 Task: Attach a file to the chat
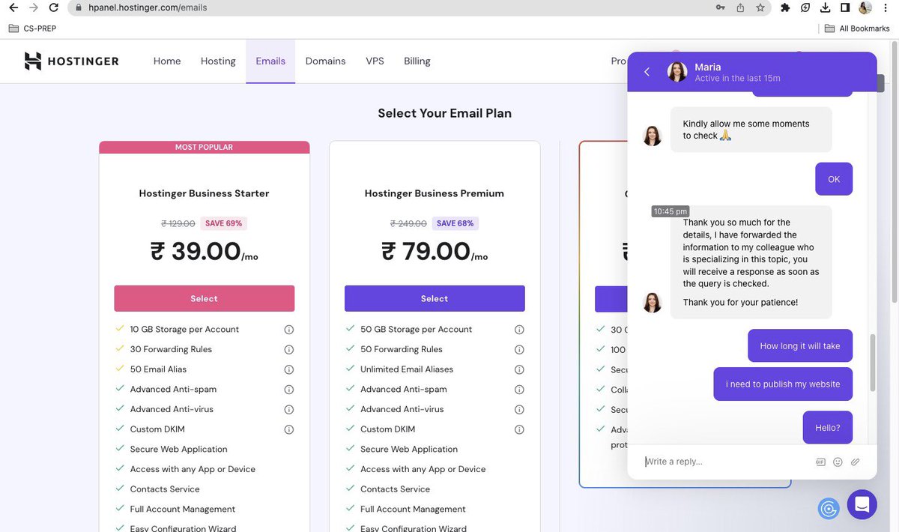[855, 462]
